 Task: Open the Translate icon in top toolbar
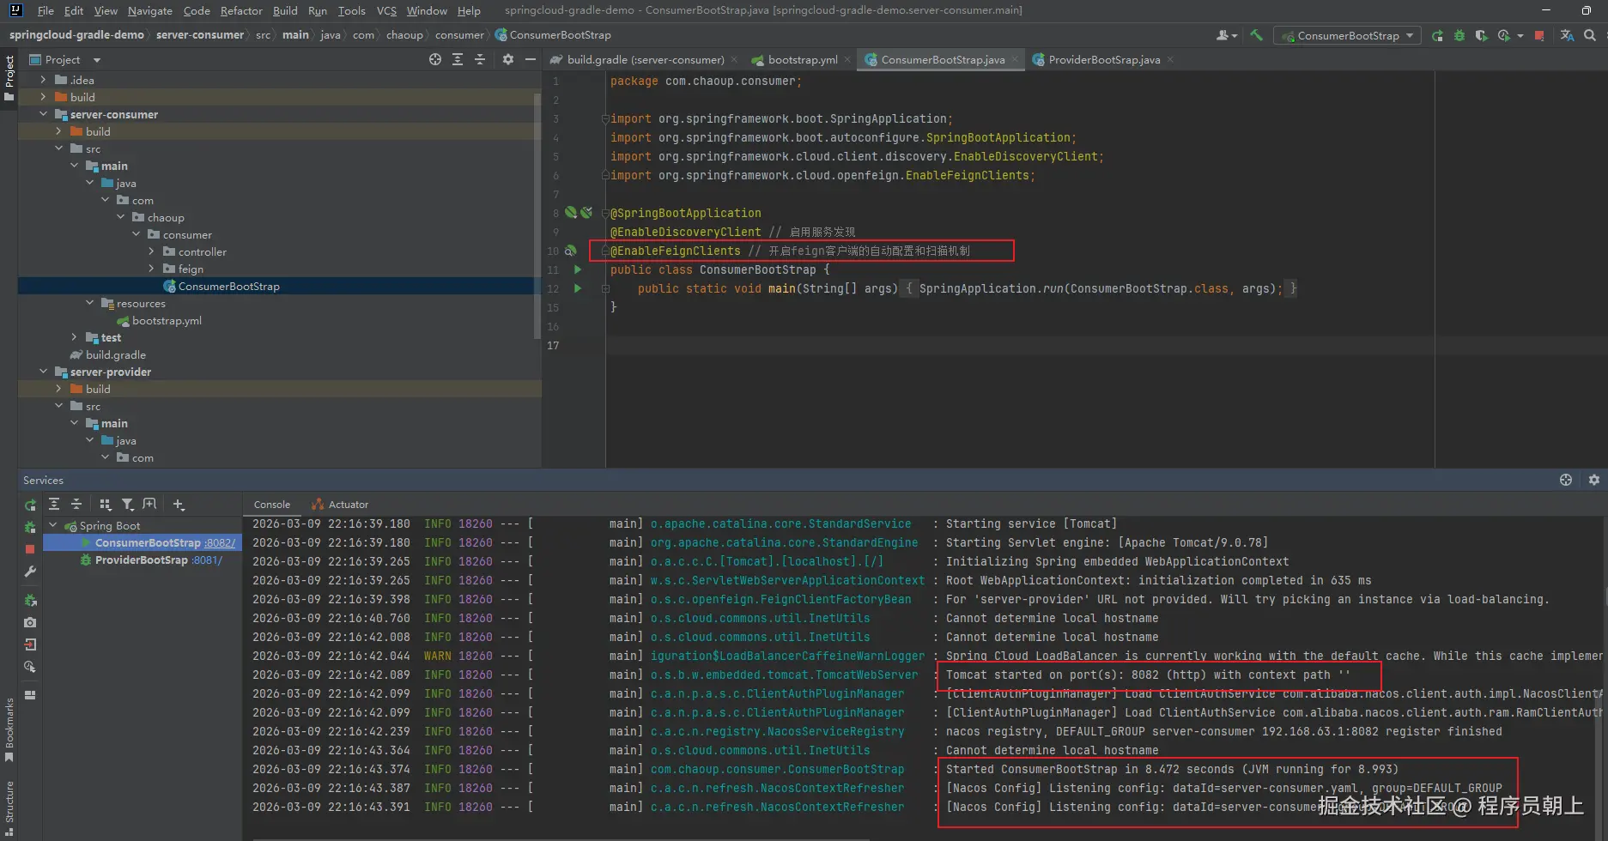pos(1567,35)
